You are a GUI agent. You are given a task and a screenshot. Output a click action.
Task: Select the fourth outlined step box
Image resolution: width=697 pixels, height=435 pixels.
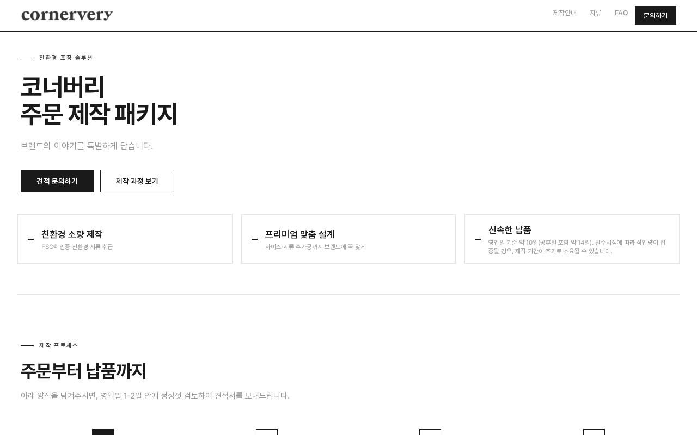click(594, 432)
